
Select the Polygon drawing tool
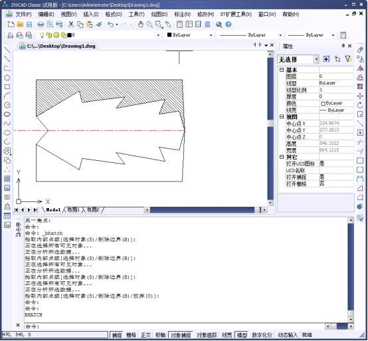coord(7,78)
